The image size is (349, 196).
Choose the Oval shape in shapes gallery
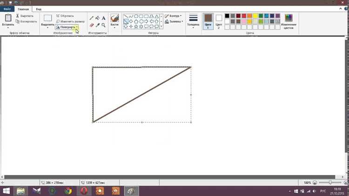click(x=136, y=16)
